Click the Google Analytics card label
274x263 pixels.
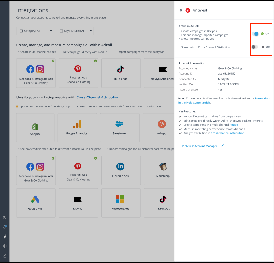[x=77, y=133]
